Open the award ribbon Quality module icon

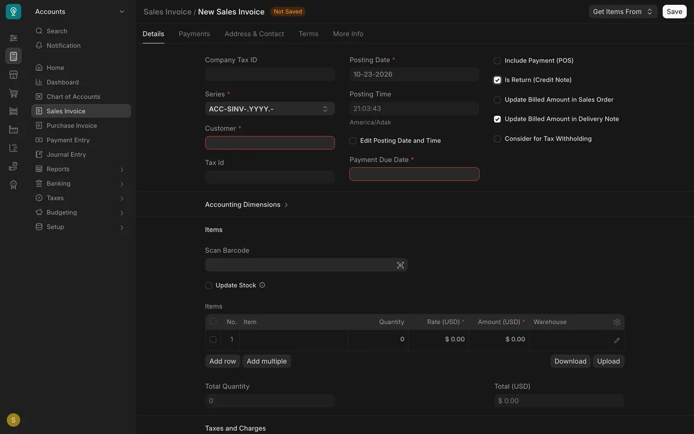14,185
